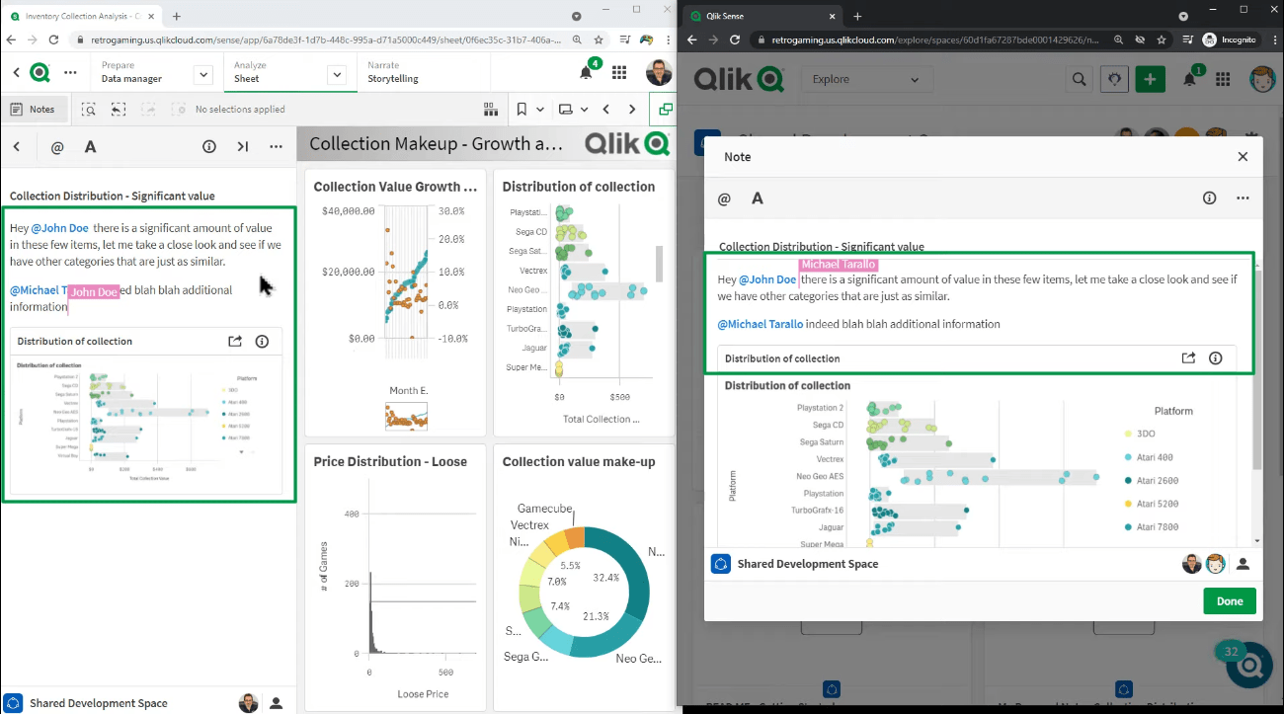The width and height of the screenshot is (1284, 714).
Task: Click the green overlapping-windows icon in sheet toolbar
Action: (665, 110)
